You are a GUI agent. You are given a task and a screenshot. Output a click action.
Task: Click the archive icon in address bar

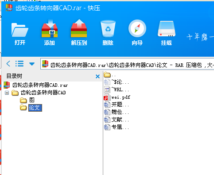[x=45, y=64]
